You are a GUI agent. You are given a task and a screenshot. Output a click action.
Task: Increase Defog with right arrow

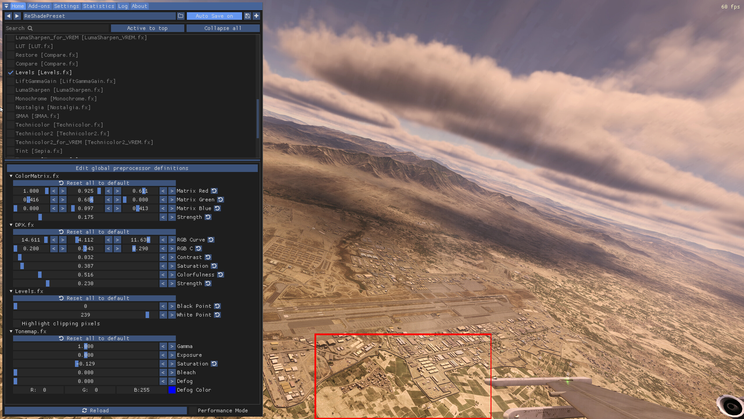click(172, 381)
